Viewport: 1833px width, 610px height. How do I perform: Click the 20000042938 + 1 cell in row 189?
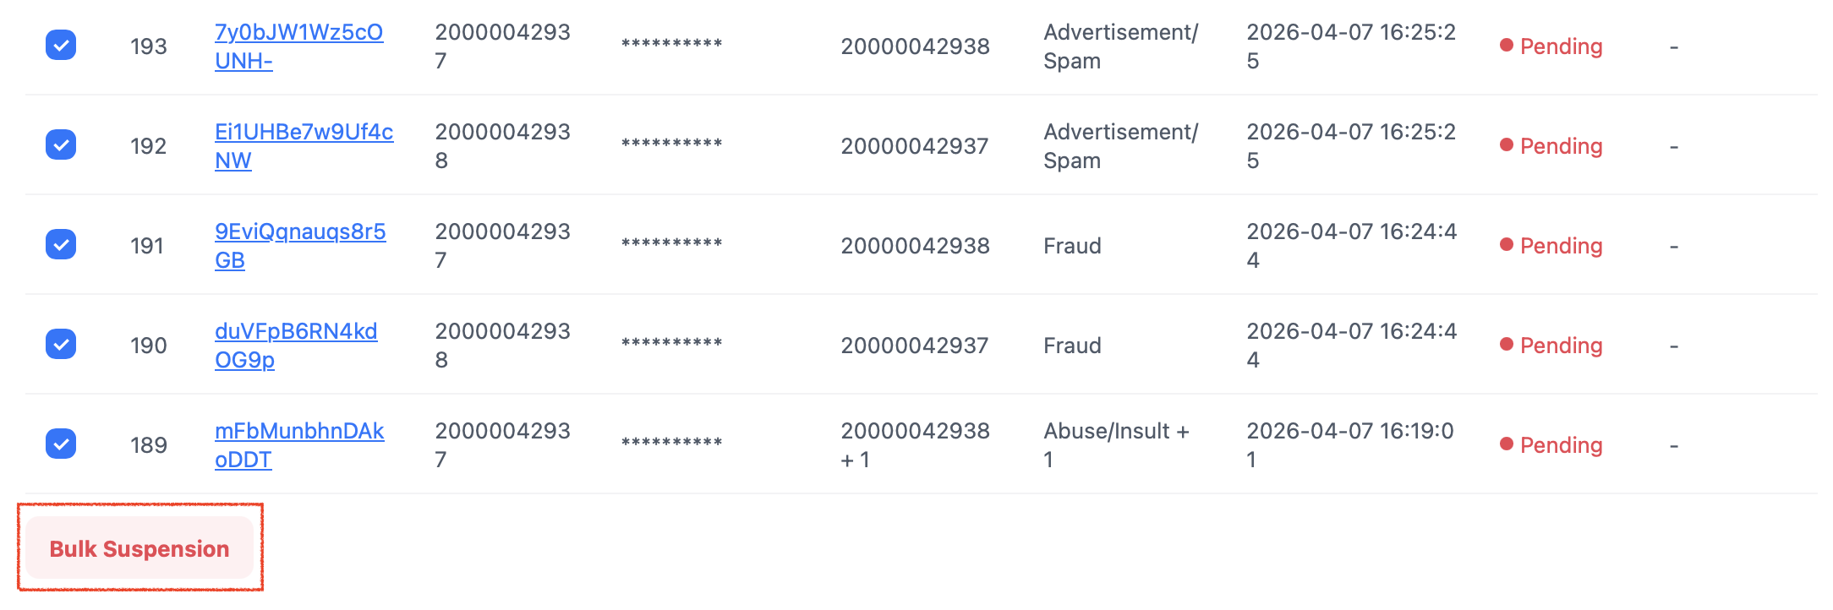point(915,445)
